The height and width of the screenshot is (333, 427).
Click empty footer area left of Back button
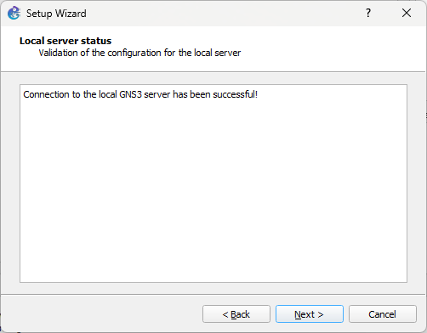point(102,313)
